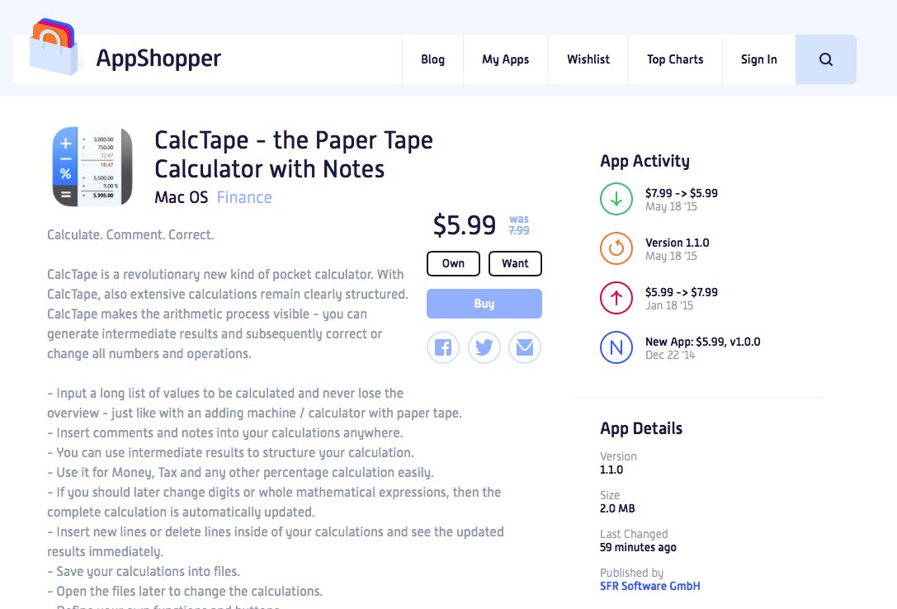Click Sign In
This screenshot has height=609, width=897.
coord(758,59)
